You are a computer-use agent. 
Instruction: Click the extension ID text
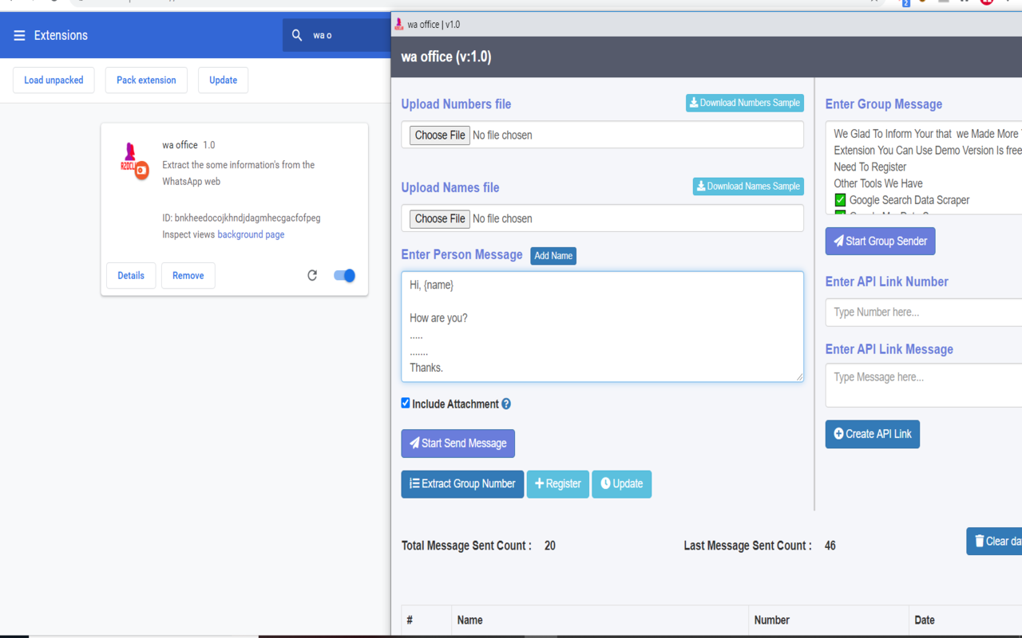click(x=241, y=218)
